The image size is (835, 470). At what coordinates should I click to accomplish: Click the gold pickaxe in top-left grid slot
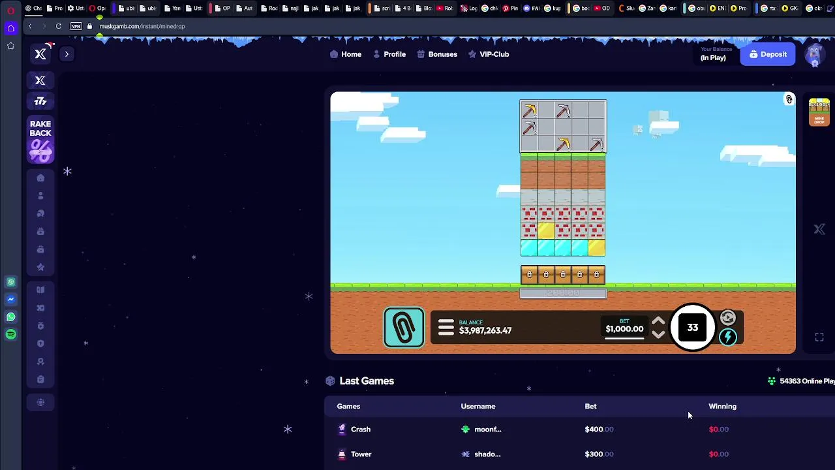pos(529,110)
